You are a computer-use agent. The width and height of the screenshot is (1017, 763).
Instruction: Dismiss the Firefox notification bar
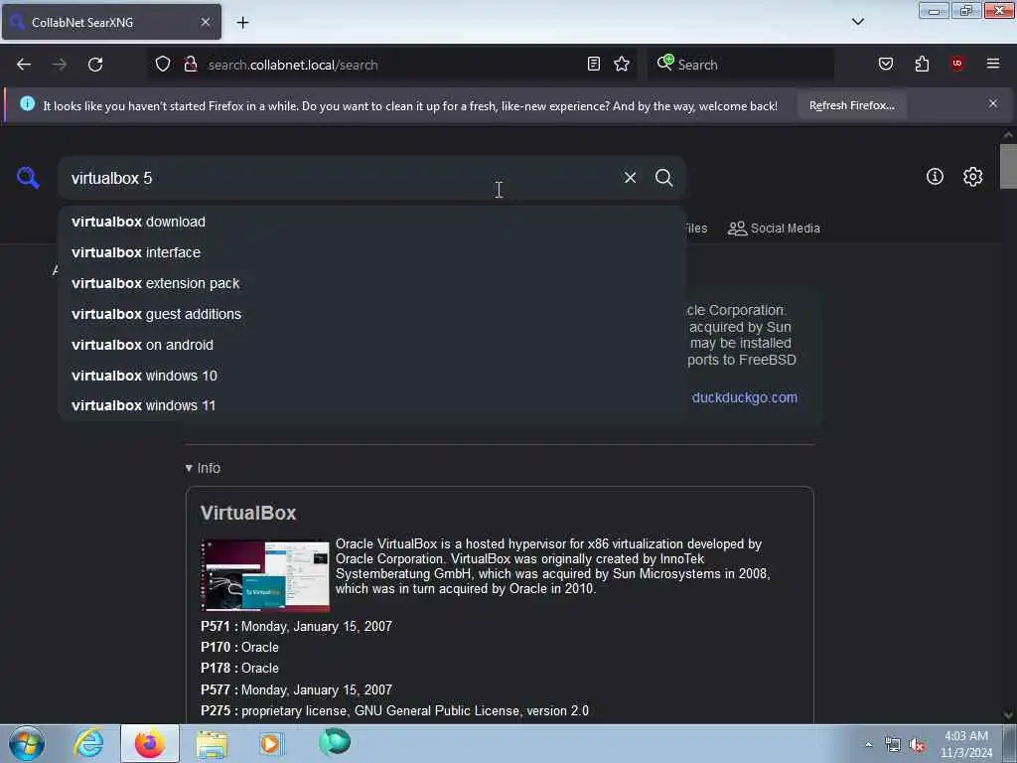click(x=993, y=103)
